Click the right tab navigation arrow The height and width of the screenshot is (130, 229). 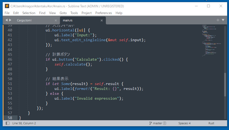10,20
